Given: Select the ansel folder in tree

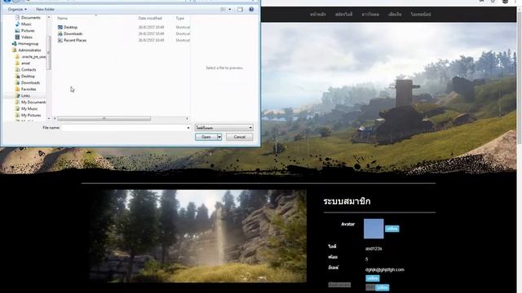Looking at the screenshot, I should pos(23,63).
